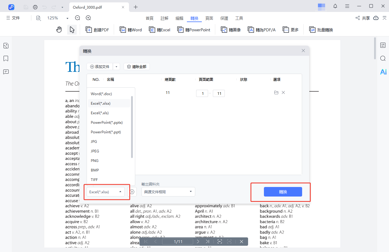Image resolution: width=389 pixels, height=252 pixels.
Task: Switch to the 工具 tab
Action: tap(239, 18)
